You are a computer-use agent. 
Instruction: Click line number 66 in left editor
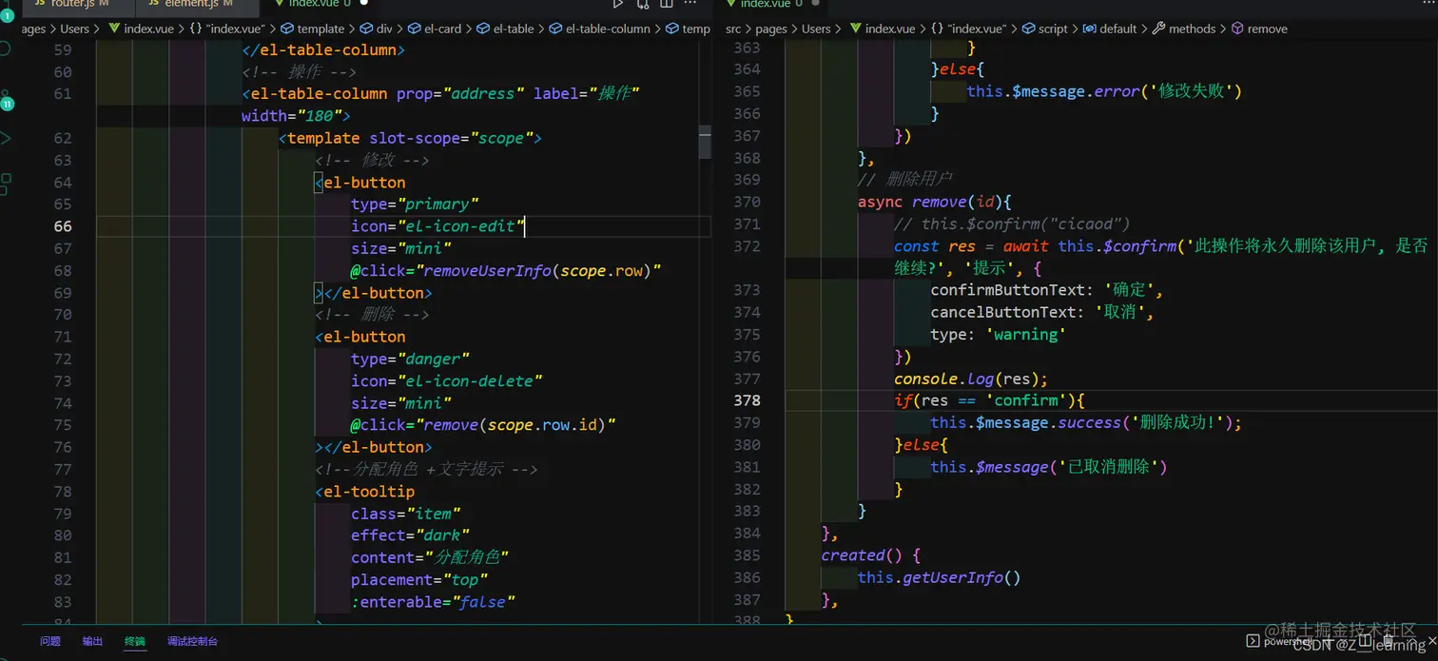click(x=63, y=226)
